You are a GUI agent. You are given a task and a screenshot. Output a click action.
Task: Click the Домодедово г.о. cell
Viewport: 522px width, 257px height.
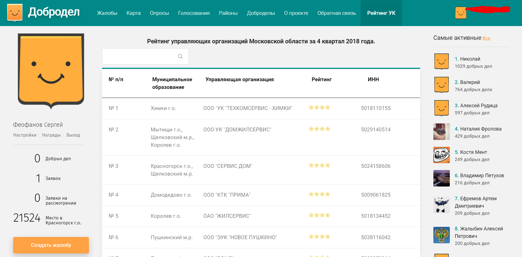[171, 195]
